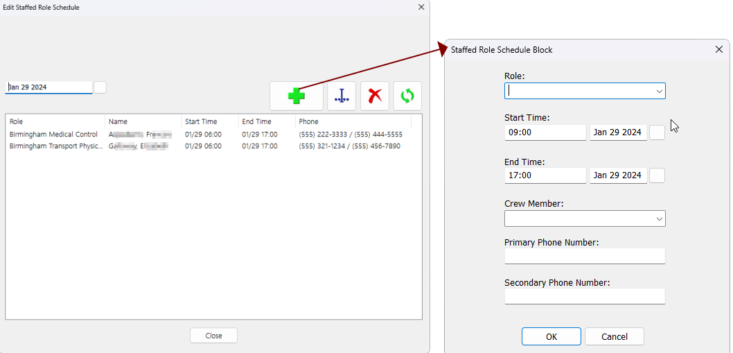Sort by the Start Time column header
733x353 pixels.
[210, 122]
